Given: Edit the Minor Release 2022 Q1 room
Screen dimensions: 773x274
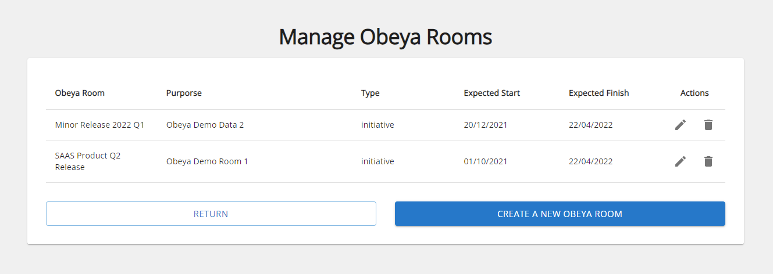Looking at the screenshot, I should pyautogui.click(x=681, y=125).
